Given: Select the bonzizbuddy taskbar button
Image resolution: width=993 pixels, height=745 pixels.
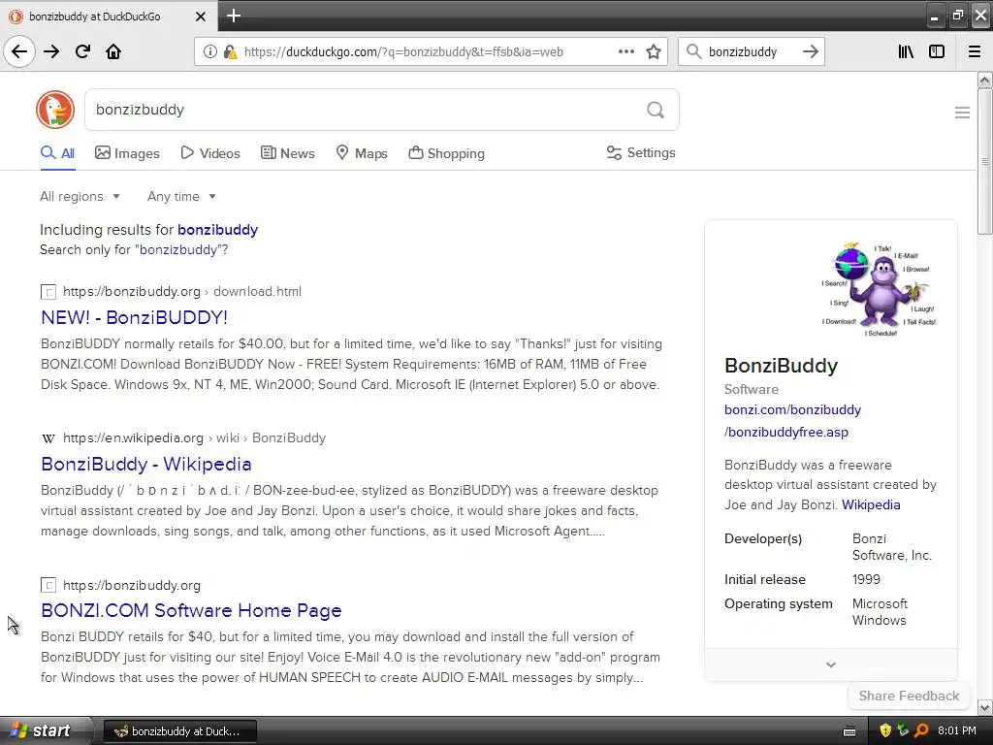Looking at the screenshot, I should coord(179,731).
